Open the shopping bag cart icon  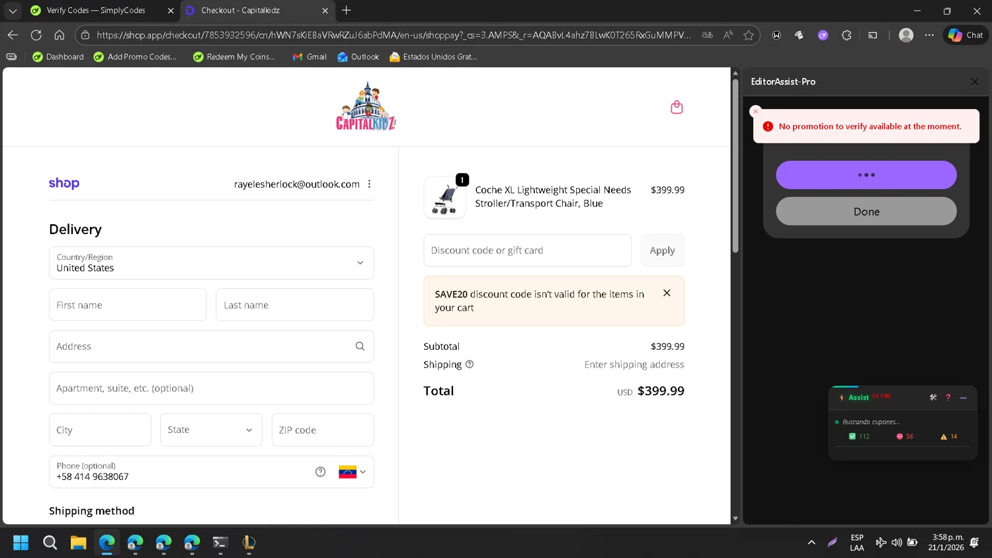[x=677, y=107]
